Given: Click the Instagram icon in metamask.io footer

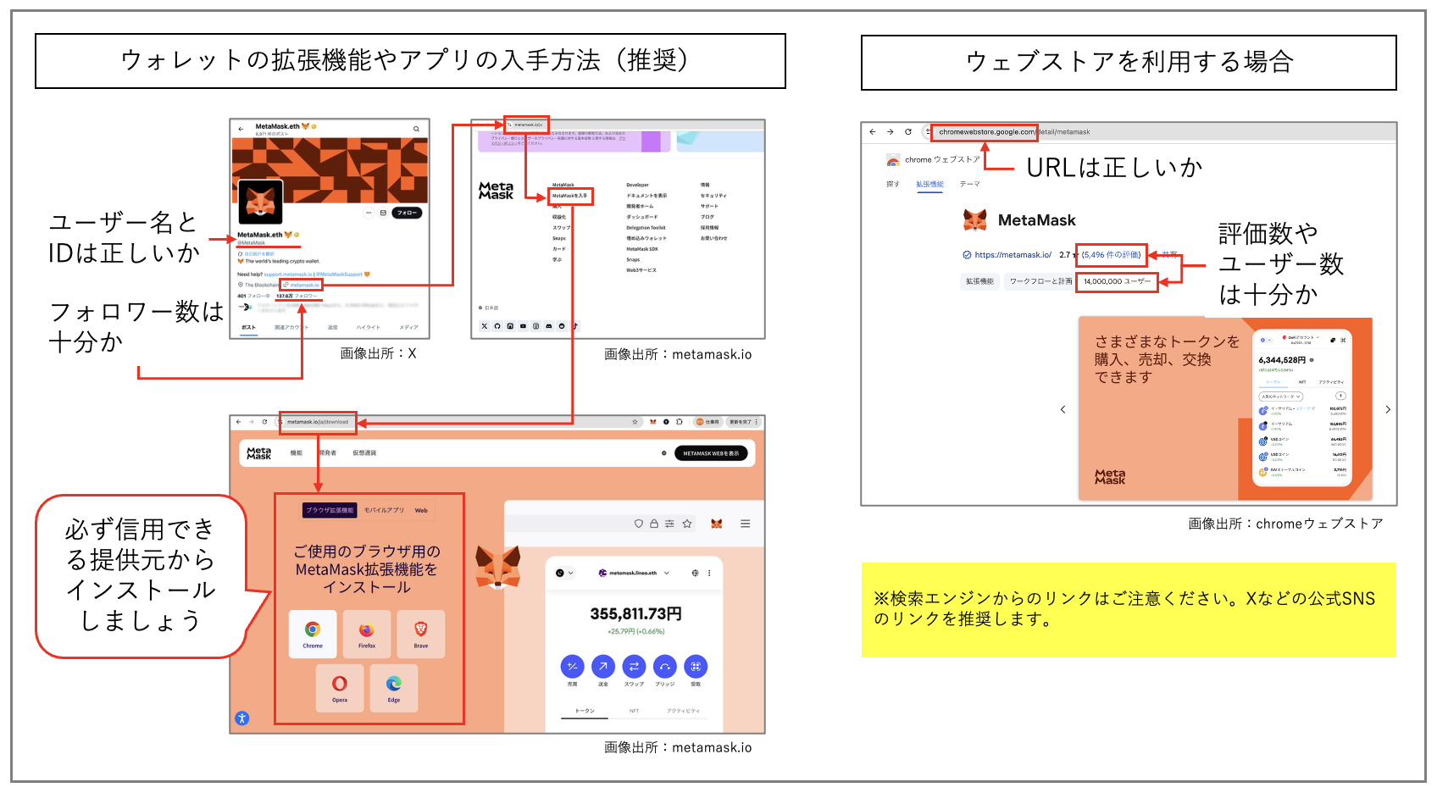Looking at the screenshot, I should tap(535, 325).
